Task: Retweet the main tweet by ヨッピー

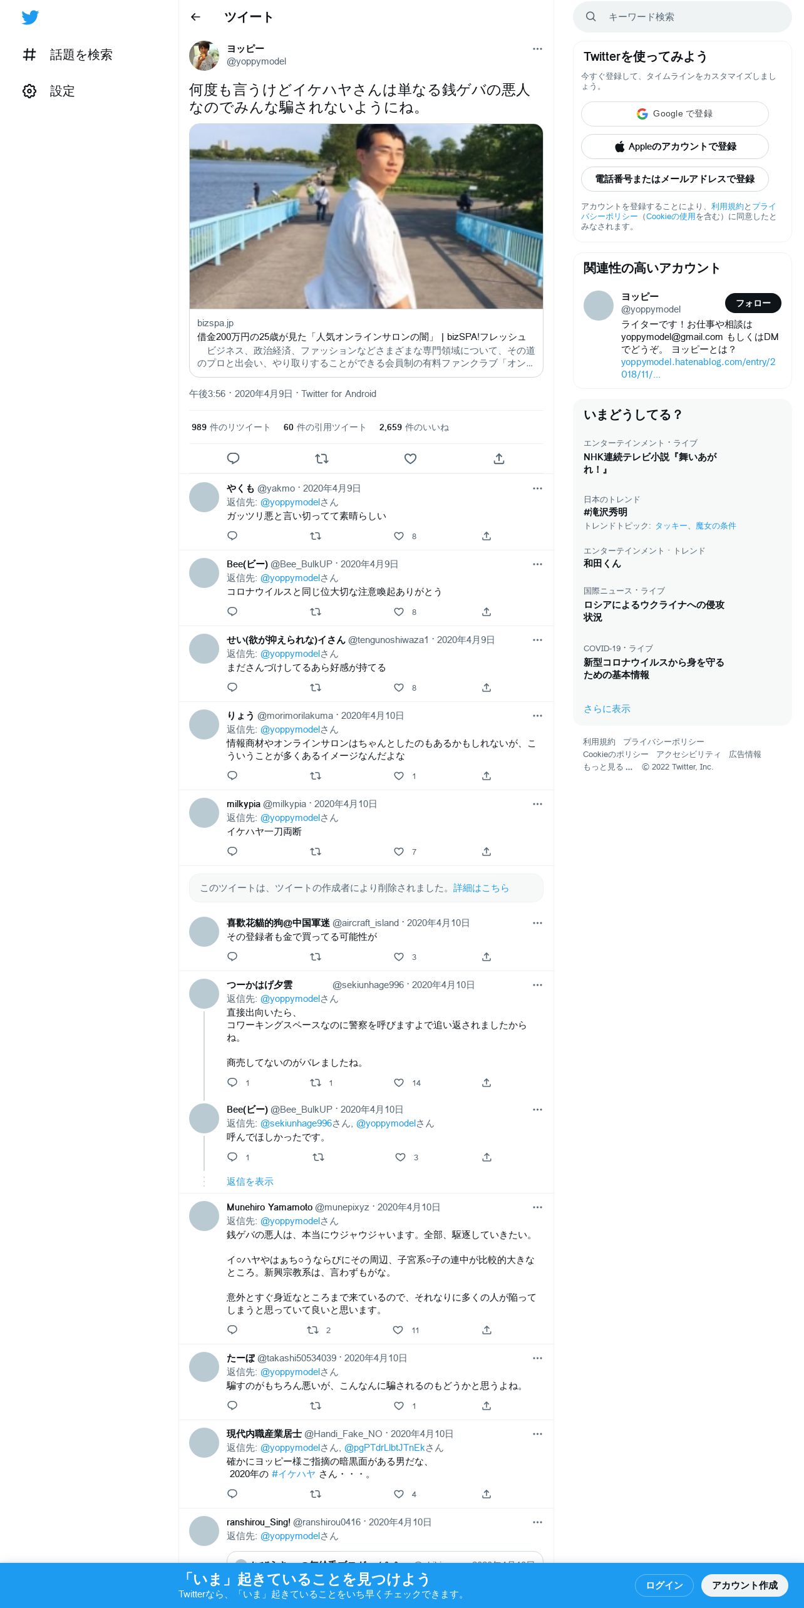Action: pos(322,458)
